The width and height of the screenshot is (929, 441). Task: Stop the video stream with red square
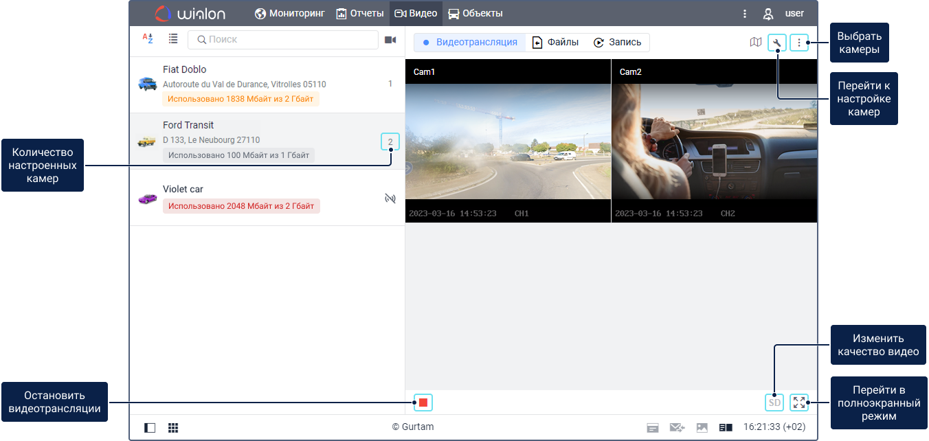[423, 403]
